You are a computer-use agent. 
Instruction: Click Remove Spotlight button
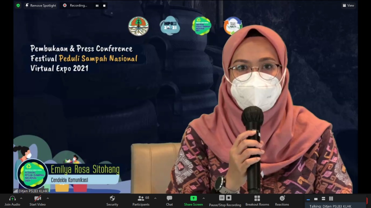click(41, 5)
